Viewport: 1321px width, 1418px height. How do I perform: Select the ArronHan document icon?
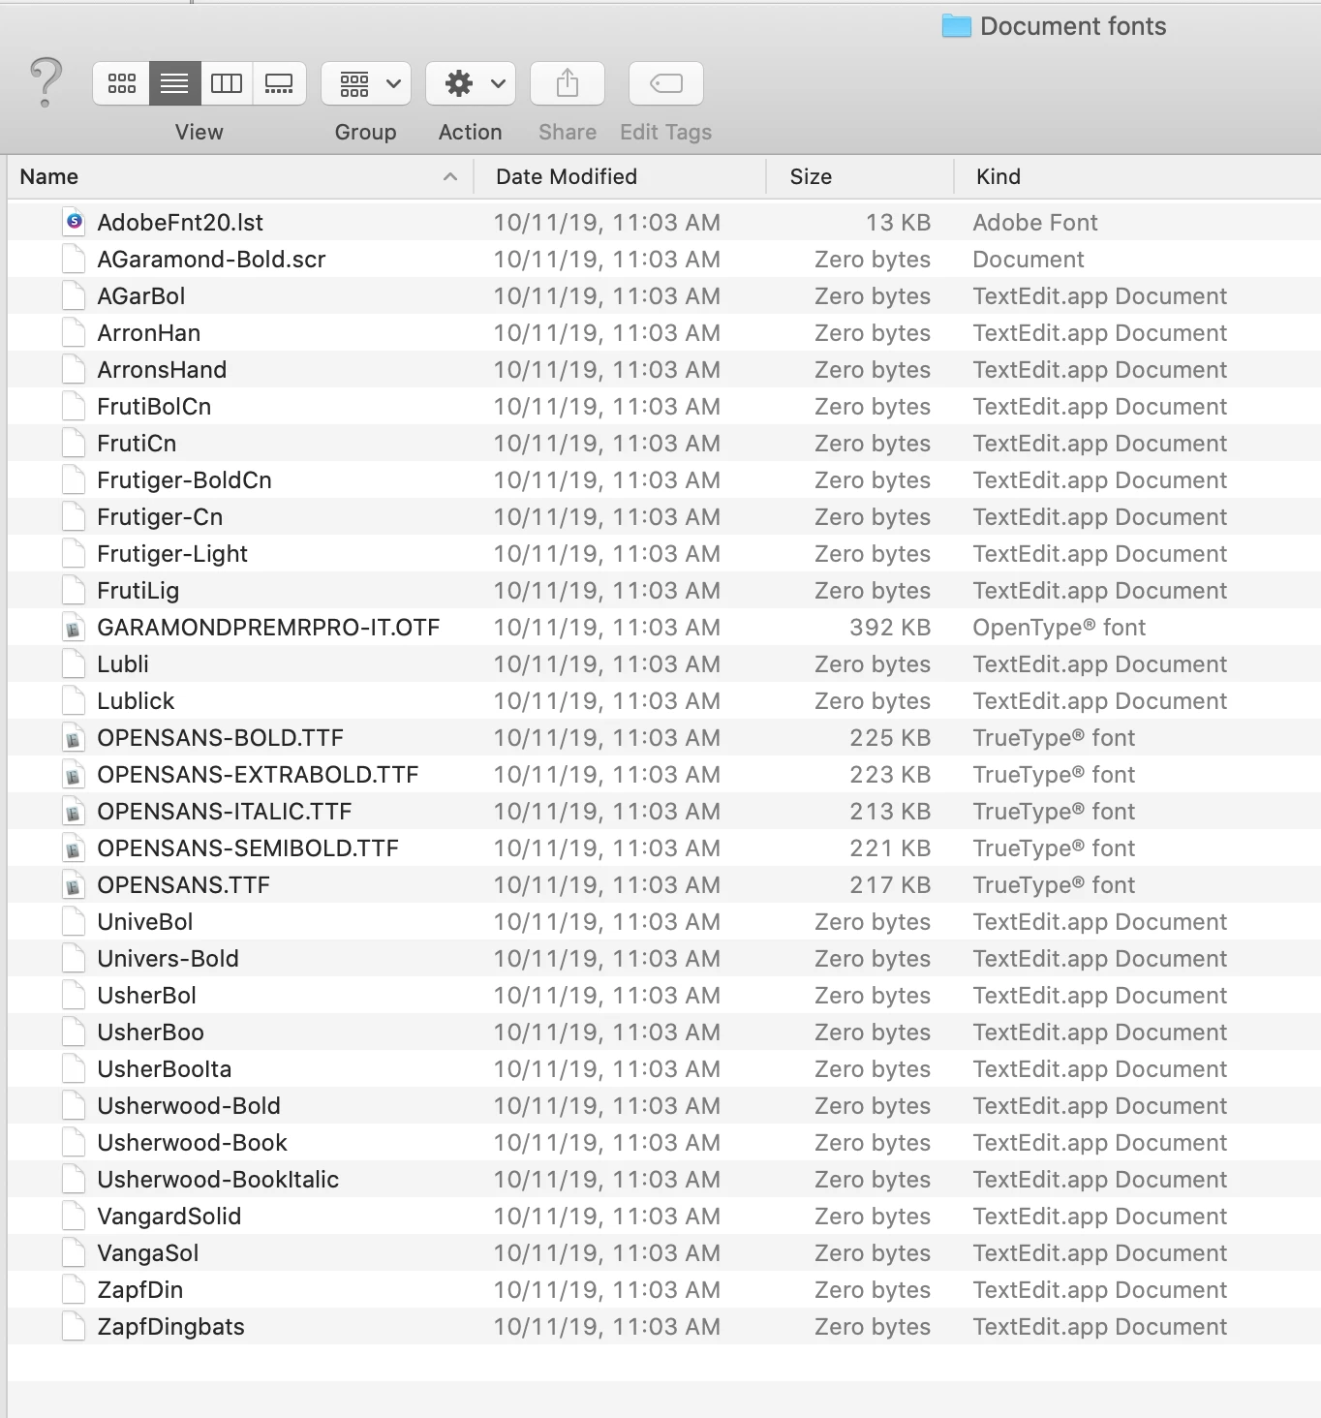(74, 332)
